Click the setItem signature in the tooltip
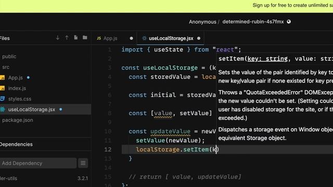 [276, 59]
